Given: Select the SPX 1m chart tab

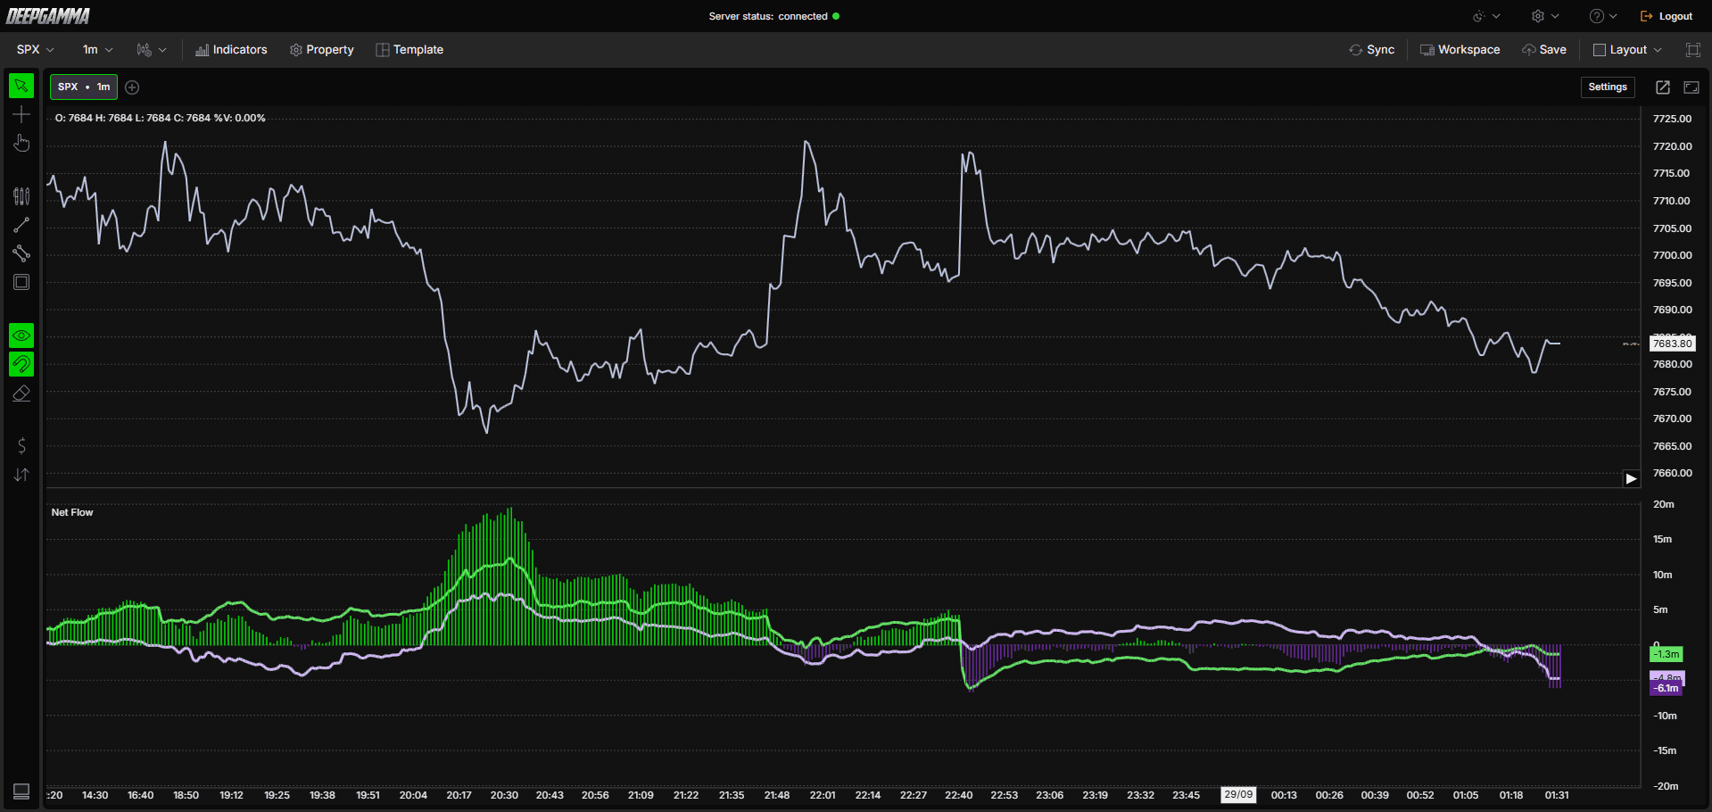Looking at the screenshot, I should [x=84, y=87].
